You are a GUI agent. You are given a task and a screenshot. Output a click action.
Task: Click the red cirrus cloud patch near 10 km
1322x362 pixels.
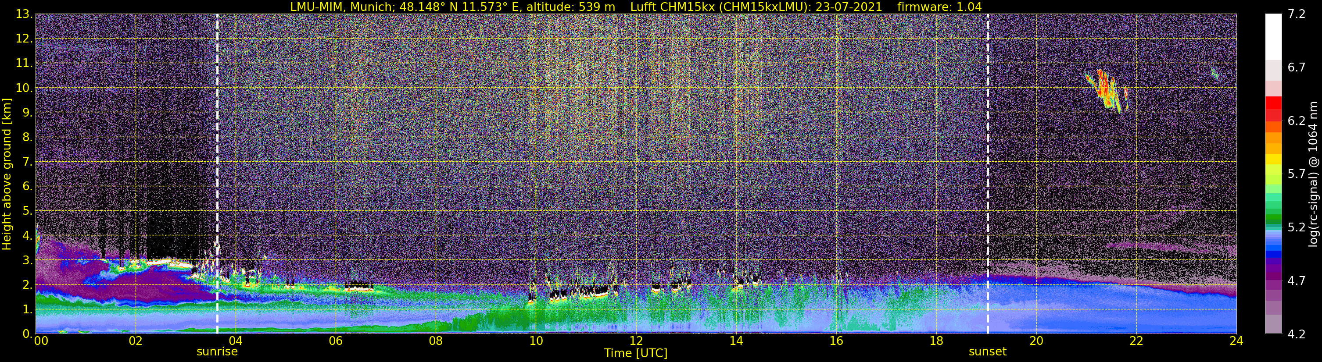click(1107, 91)
